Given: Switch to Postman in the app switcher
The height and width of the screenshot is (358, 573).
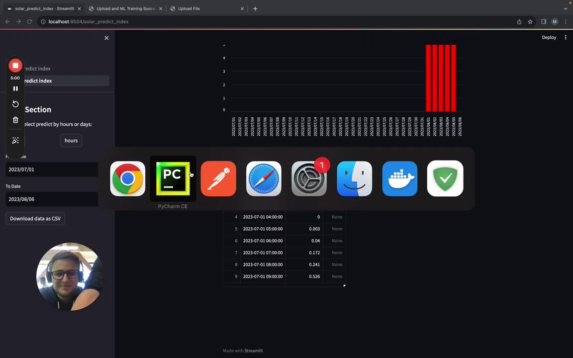Looking at the screenshot, I should (x=218, y=179).
